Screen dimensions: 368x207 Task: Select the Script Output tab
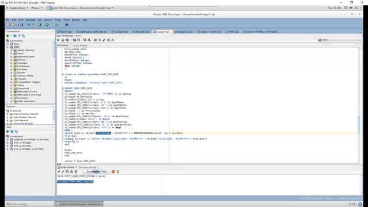tap(67, 167)
